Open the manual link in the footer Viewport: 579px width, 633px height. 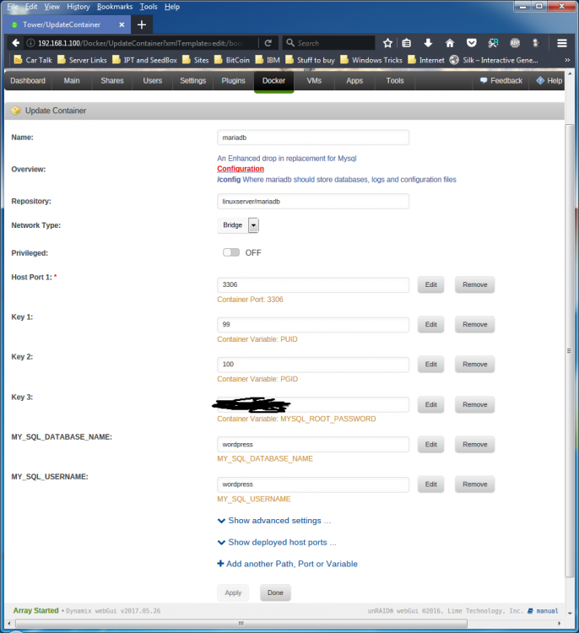coord(543,611)
